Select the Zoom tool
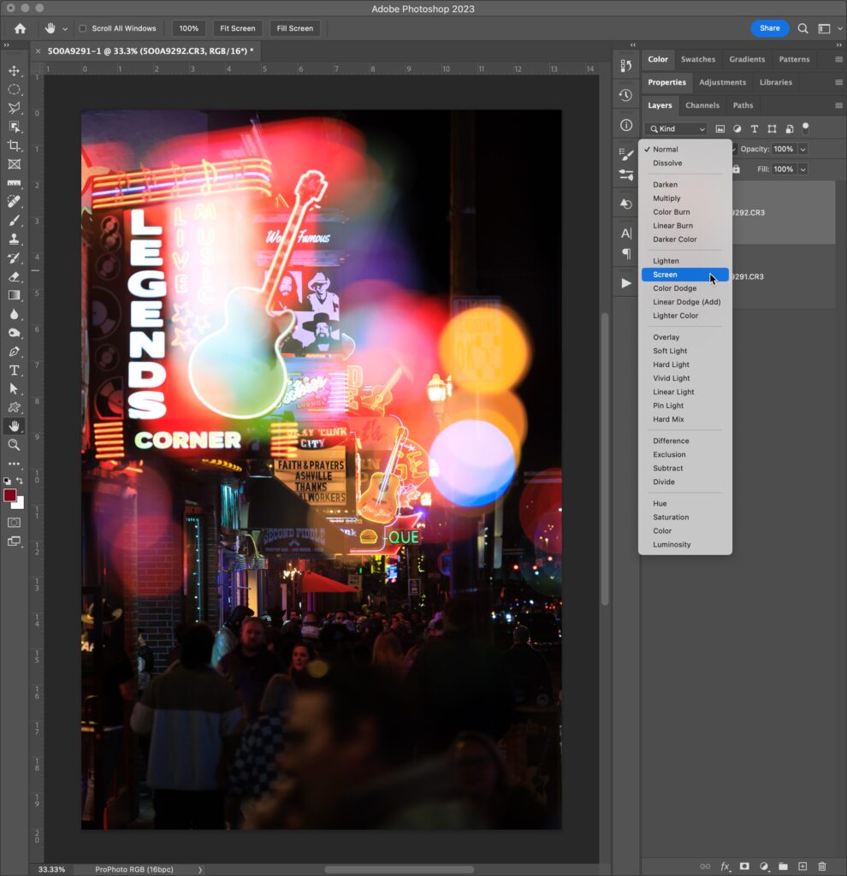This screenshot has height=876, width=847. (x=14, y=445)
